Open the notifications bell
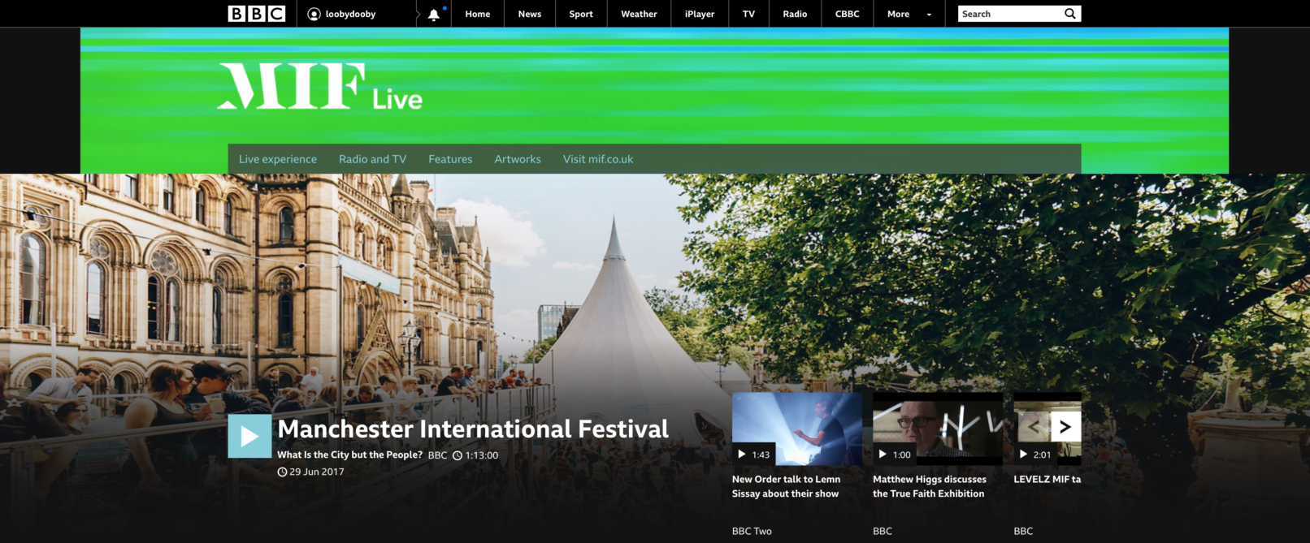1310x543 pixels. tap(434, 15)
